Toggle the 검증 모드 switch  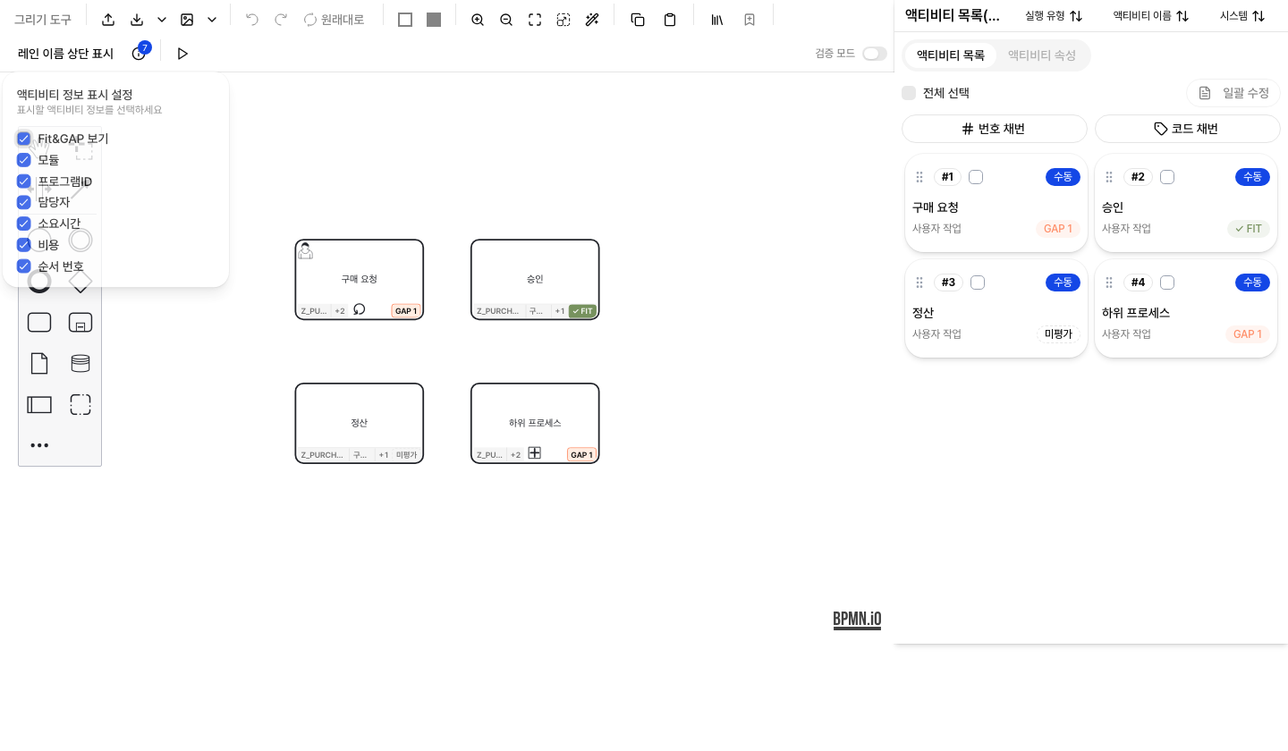point(875,54)
